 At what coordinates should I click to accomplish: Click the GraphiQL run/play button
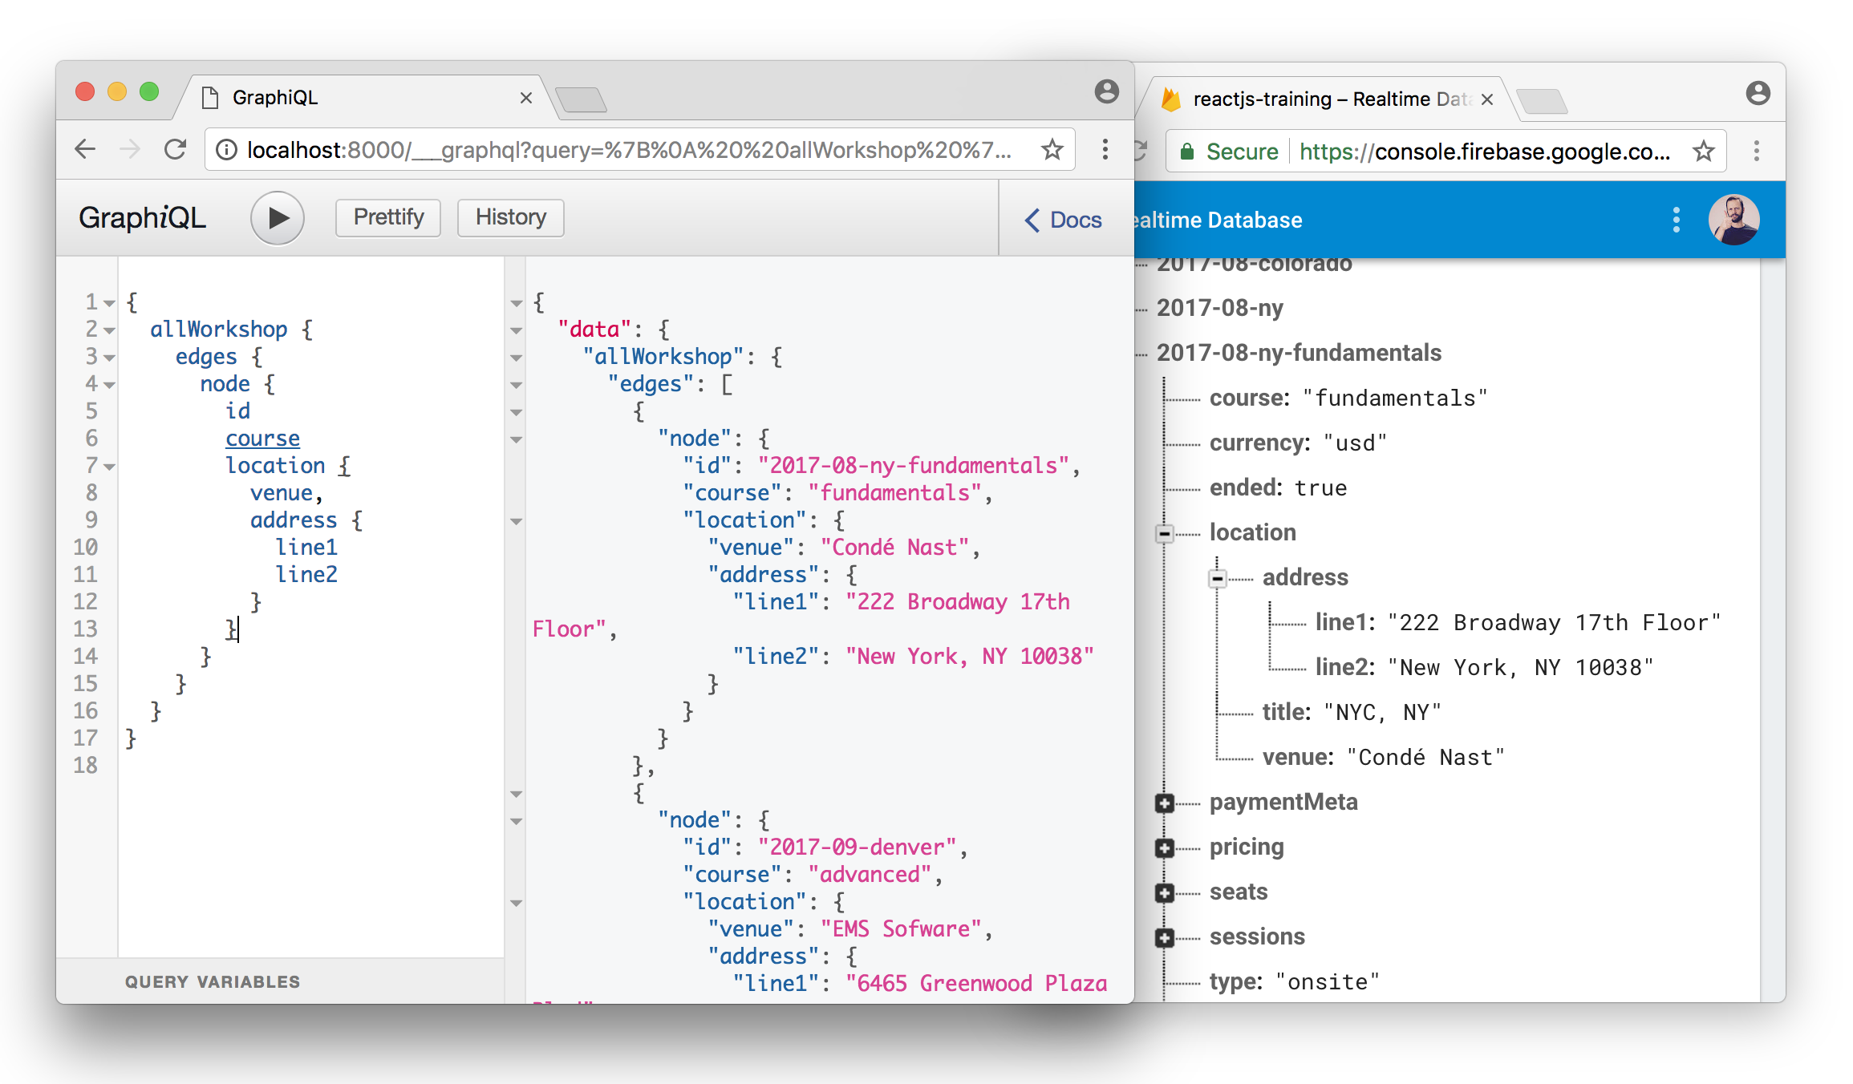pyautogui.click(x=276, y=216)
